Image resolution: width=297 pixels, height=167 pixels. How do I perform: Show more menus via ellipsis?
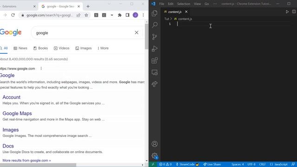pos(215,4)
